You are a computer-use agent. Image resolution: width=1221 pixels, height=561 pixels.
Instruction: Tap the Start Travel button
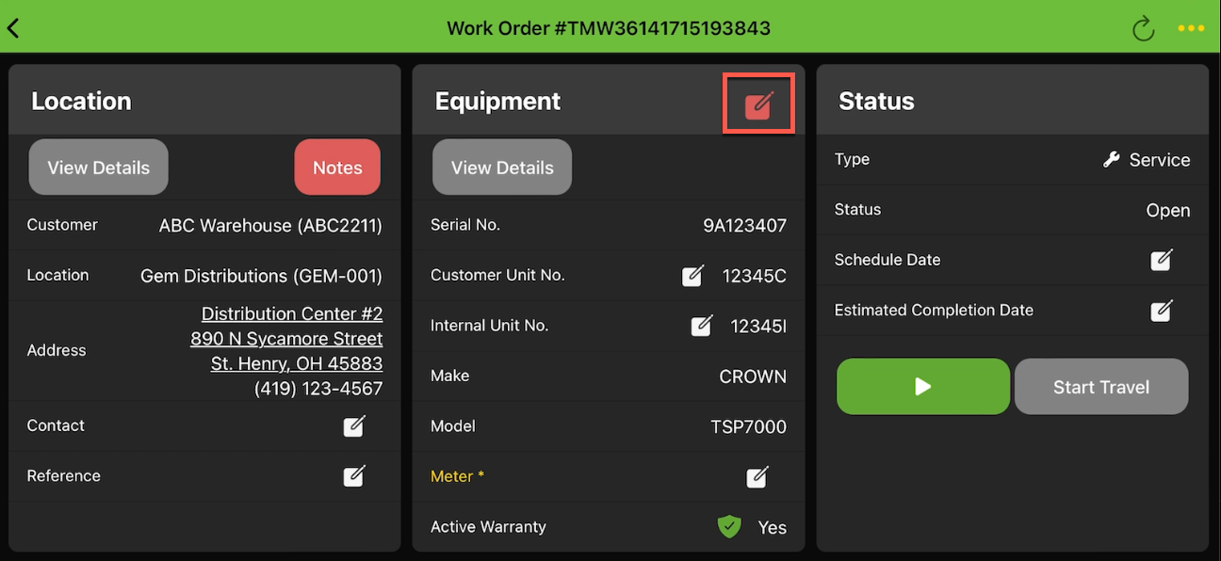[x=1101, y=386]
